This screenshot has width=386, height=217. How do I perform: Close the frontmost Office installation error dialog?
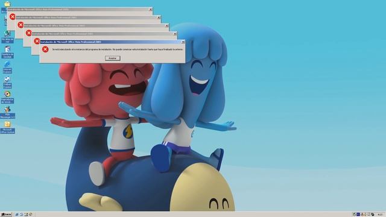click(183, 42)
